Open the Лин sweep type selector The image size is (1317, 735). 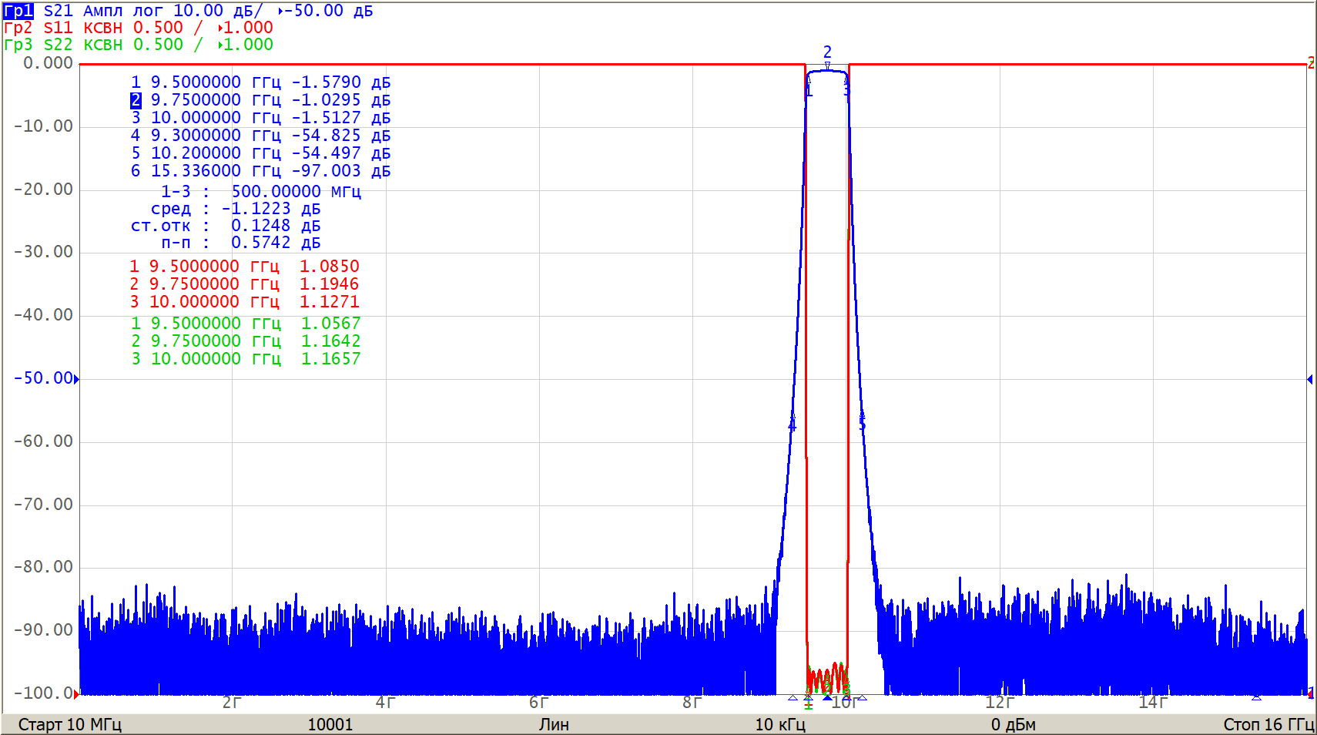[x=554, y=724]
